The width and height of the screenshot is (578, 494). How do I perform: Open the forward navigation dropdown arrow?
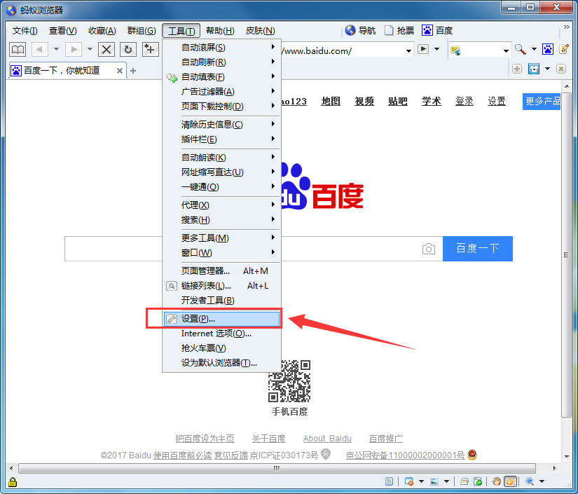pos(89,49)
